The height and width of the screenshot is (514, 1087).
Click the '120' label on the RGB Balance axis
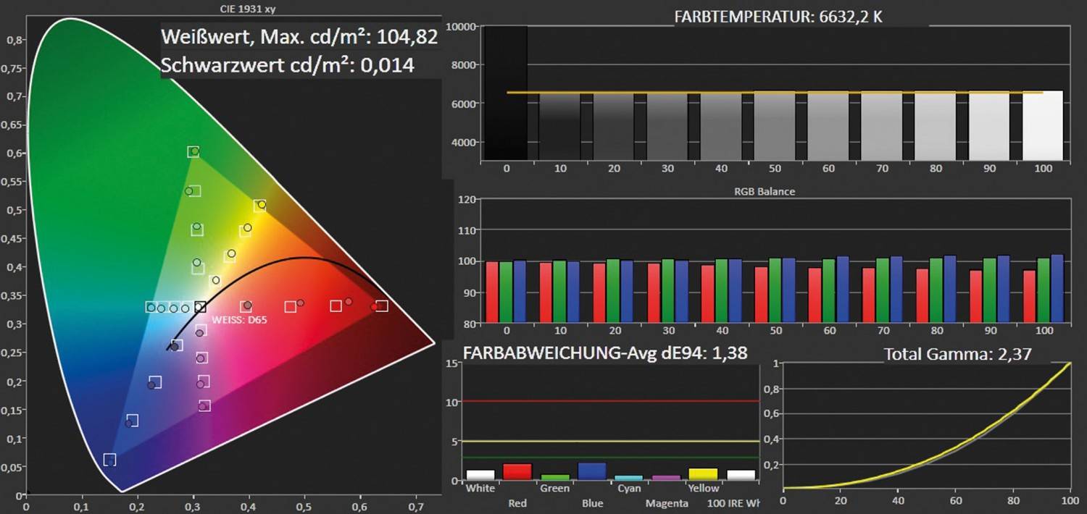(468, 199)
